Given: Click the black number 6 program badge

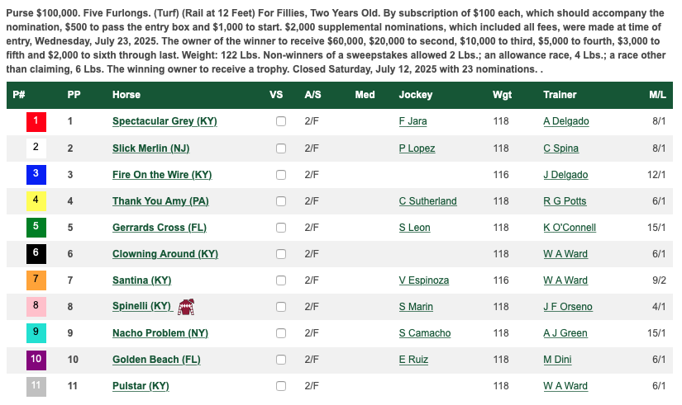Looking at the screenshot, I should point(36,254).
